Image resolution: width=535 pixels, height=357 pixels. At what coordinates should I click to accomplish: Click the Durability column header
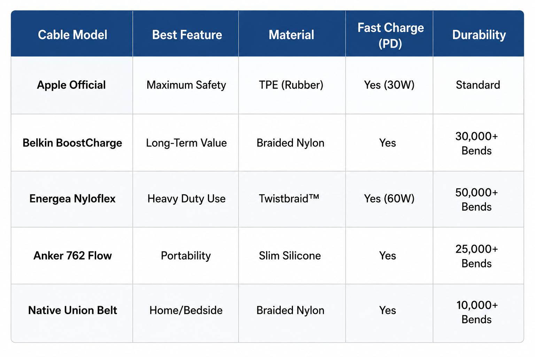click(x=479, y=35)
